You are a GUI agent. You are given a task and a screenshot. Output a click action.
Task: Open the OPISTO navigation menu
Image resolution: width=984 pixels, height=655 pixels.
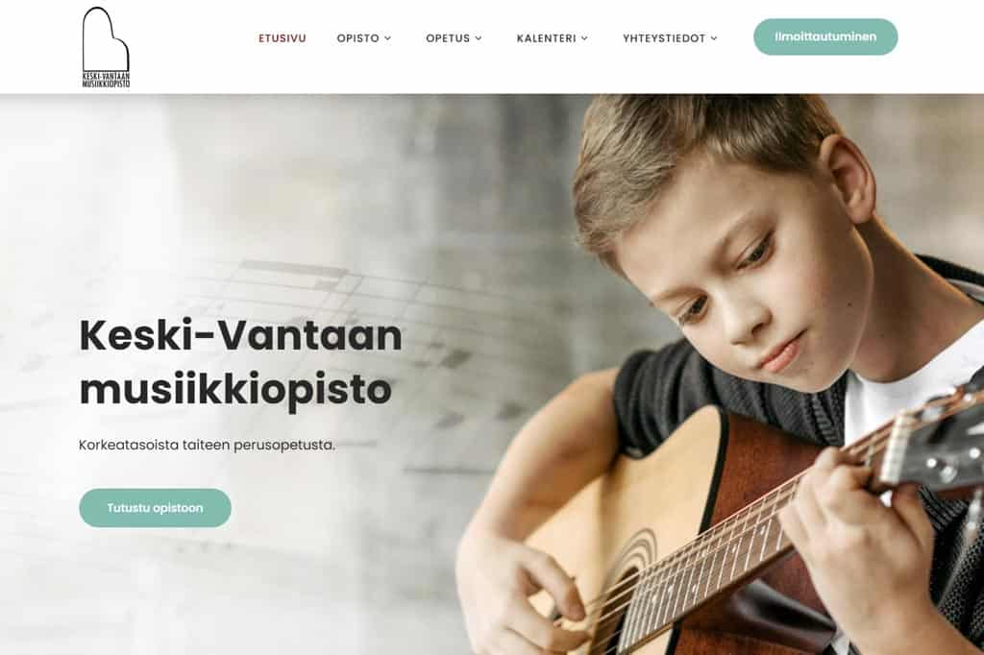pyautogui.click(x=357, y=38)
